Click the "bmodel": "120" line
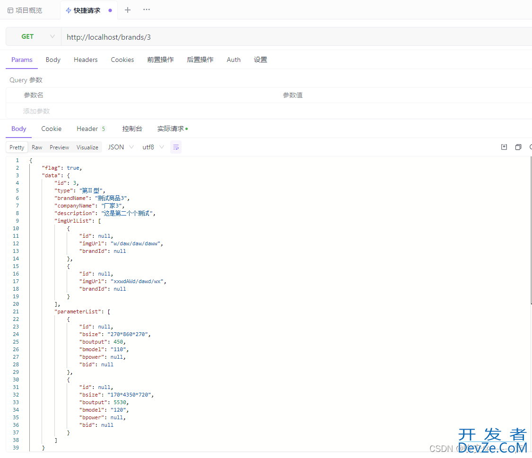The image size is (532, 458). point(104,410)
